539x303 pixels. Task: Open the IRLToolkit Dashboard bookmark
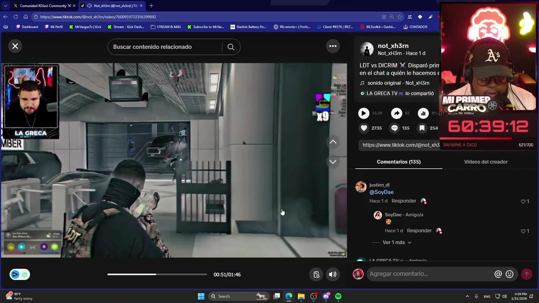[378, 27]
